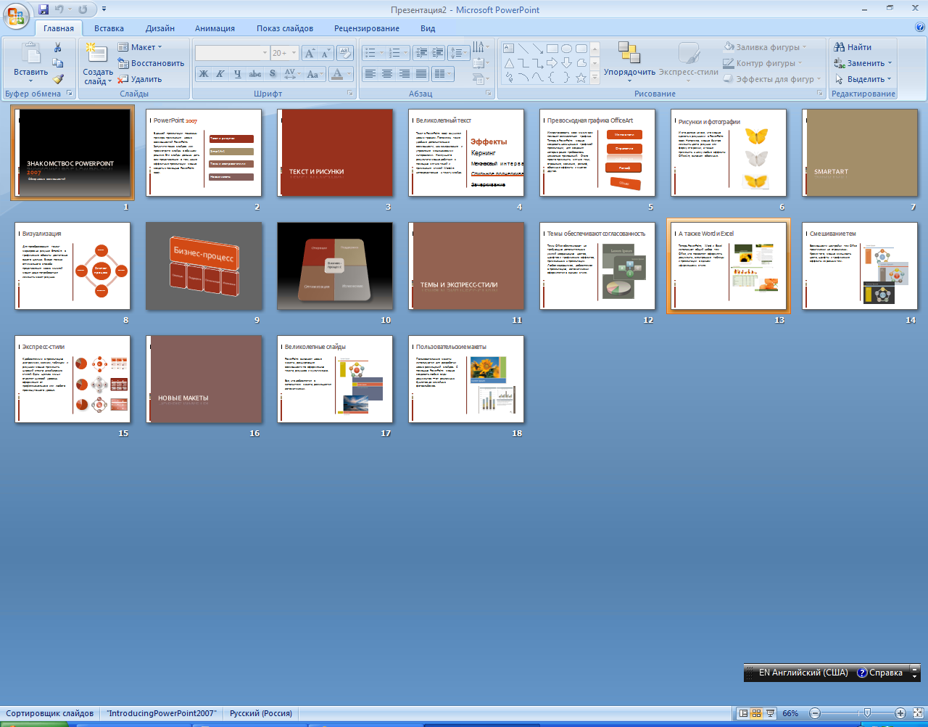Center text in paragraph group
Screen dimensions: 928x727
click(x=387, y=74)
